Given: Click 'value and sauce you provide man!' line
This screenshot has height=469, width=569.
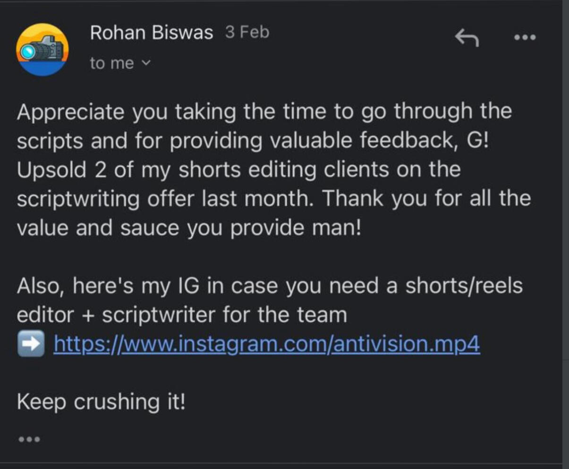Looking at the screenshot, I should click(189, 228).
